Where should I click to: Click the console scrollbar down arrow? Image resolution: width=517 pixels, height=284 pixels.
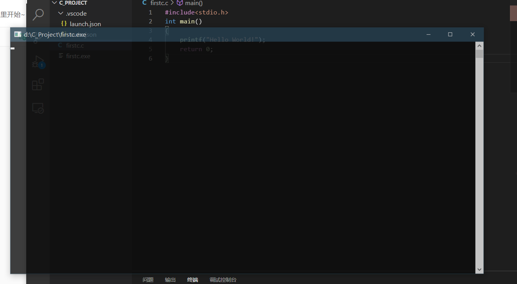pos(479,270)
